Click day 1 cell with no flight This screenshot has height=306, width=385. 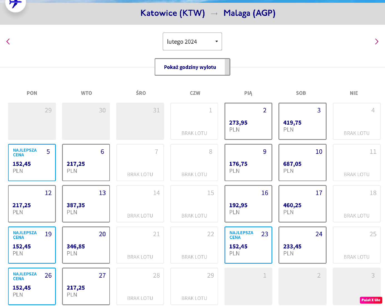pyautogui.click(x=194, y=121)
